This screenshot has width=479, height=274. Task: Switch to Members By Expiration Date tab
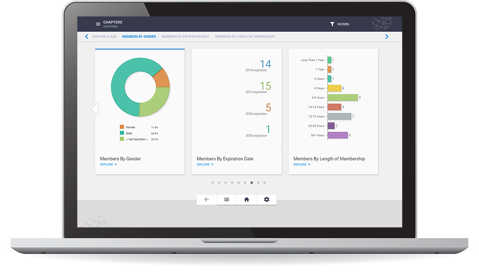click(185, 36)
